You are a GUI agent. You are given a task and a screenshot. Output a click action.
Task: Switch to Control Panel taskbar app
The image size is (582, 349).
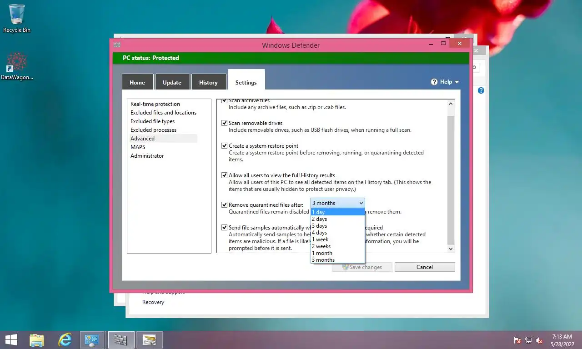pos(92,339)
